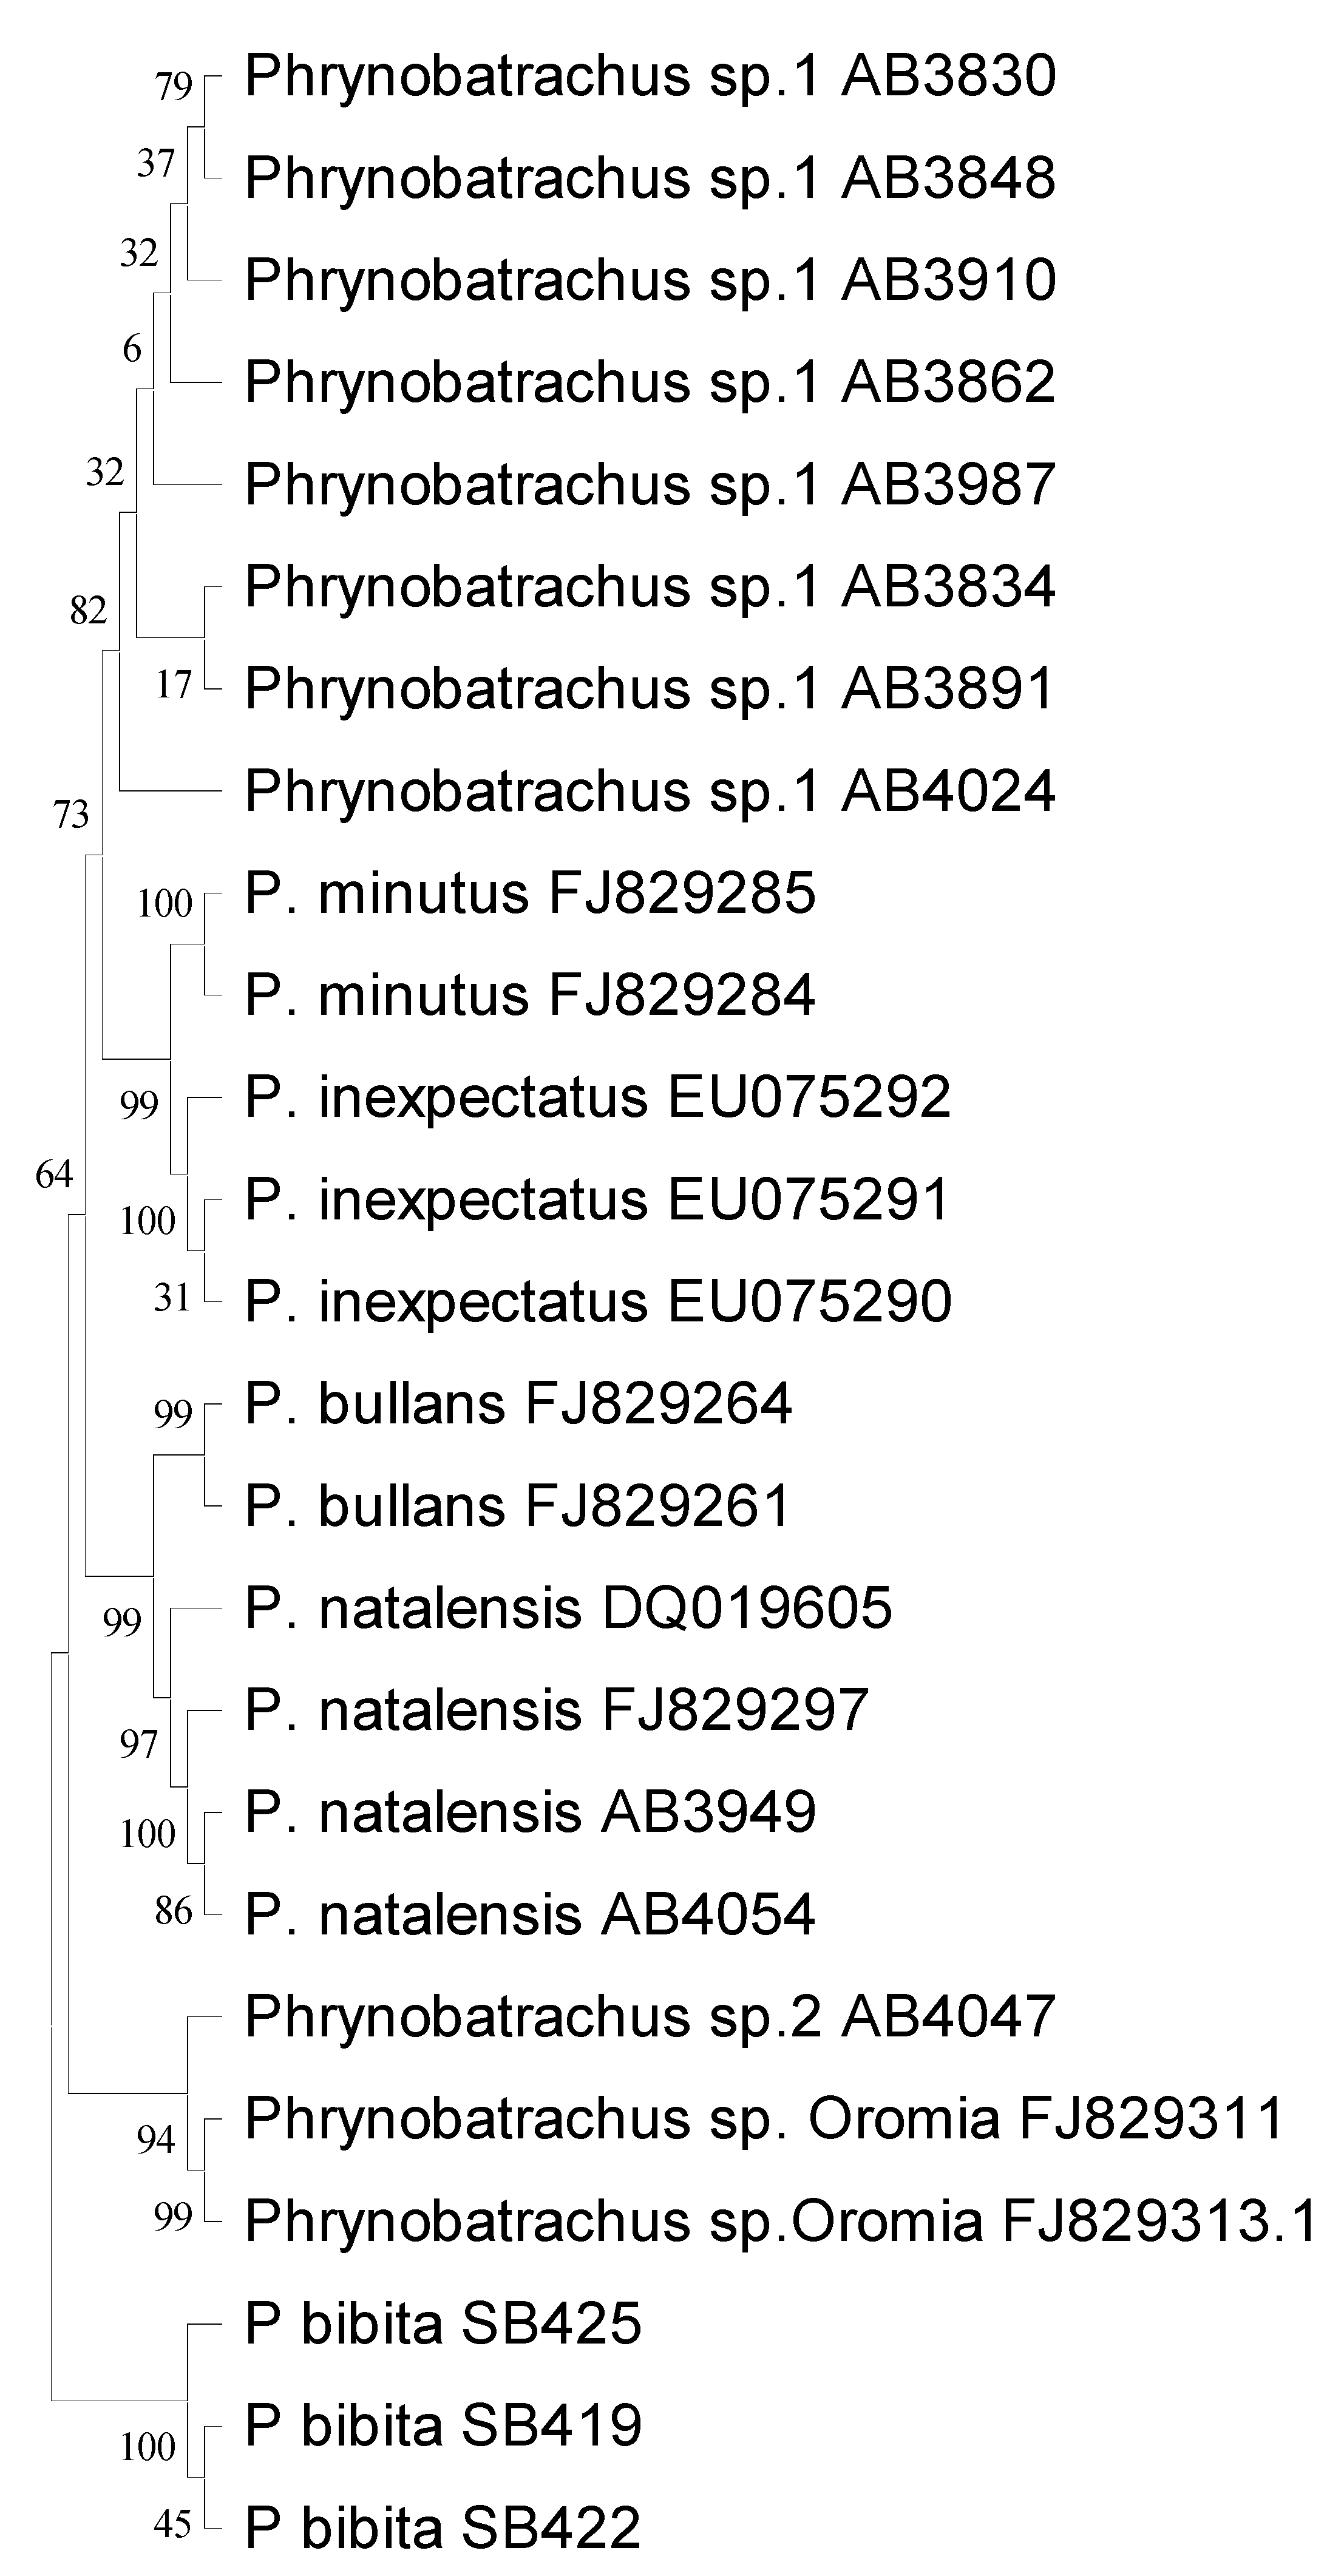Click the P. natalensis DQ019605 label
The image size is (1344, 2576).
click(568, 1608)
